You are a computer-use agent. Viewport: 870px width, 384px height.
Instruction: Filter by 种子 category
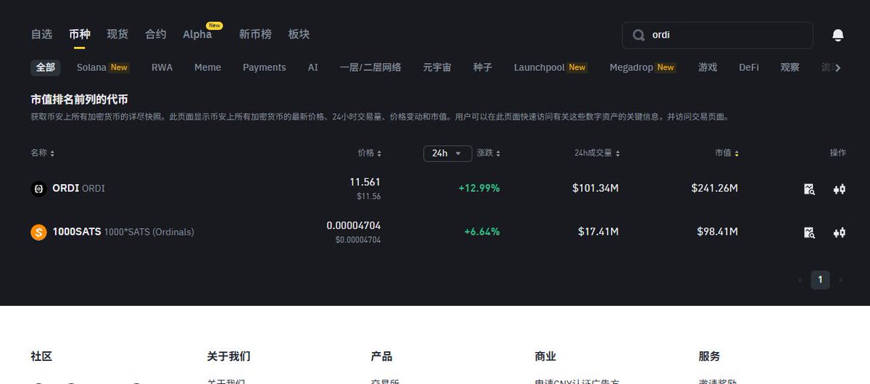click(483, 67)
